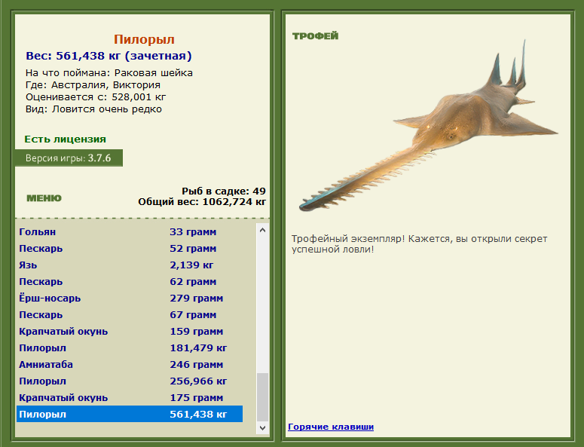
Task: Select the Крапчатый окунь 175 грамм row
Action: pyautogui.click(x=130, y=398)
